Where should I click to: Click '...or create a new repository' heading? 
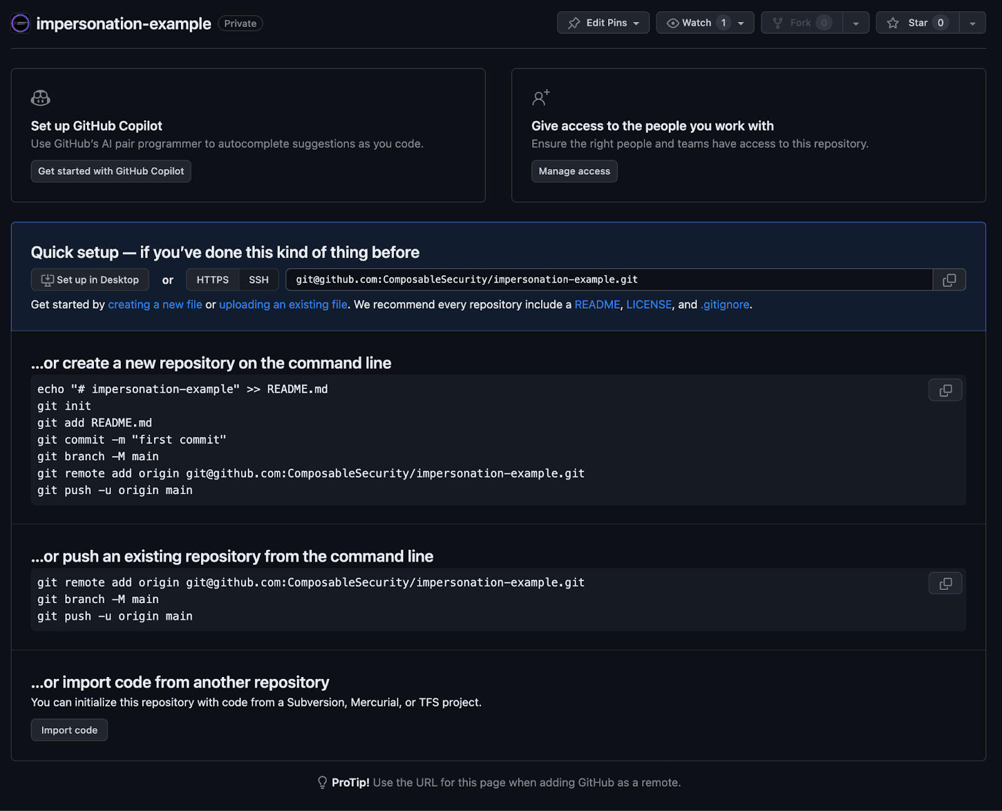211,363
